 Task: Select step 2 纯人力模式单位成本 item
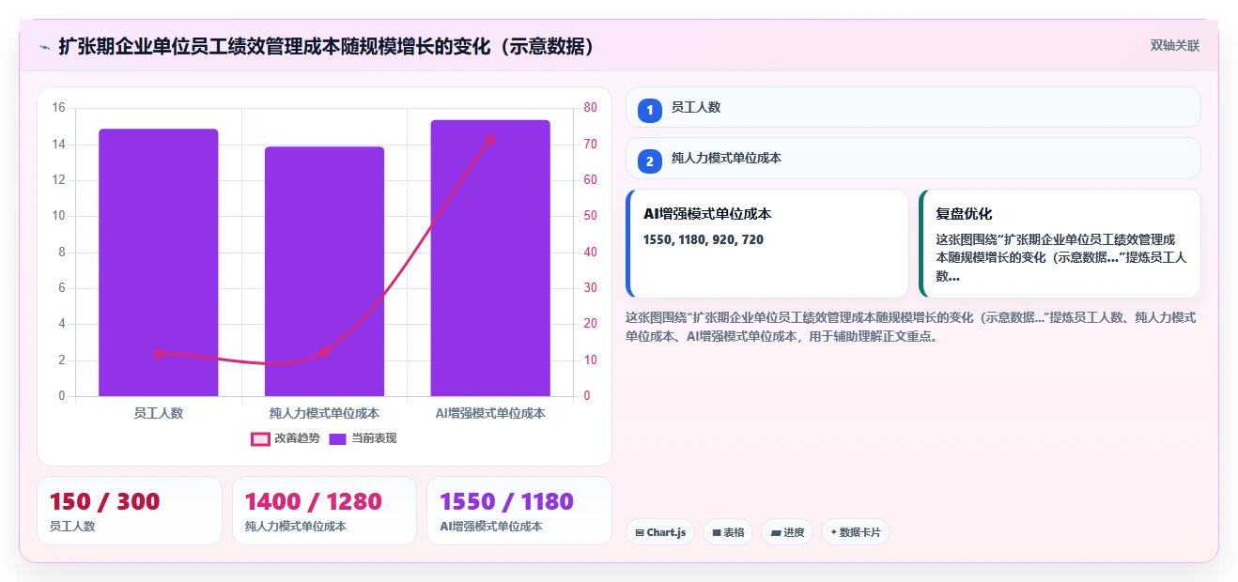[x=913, y=159]
